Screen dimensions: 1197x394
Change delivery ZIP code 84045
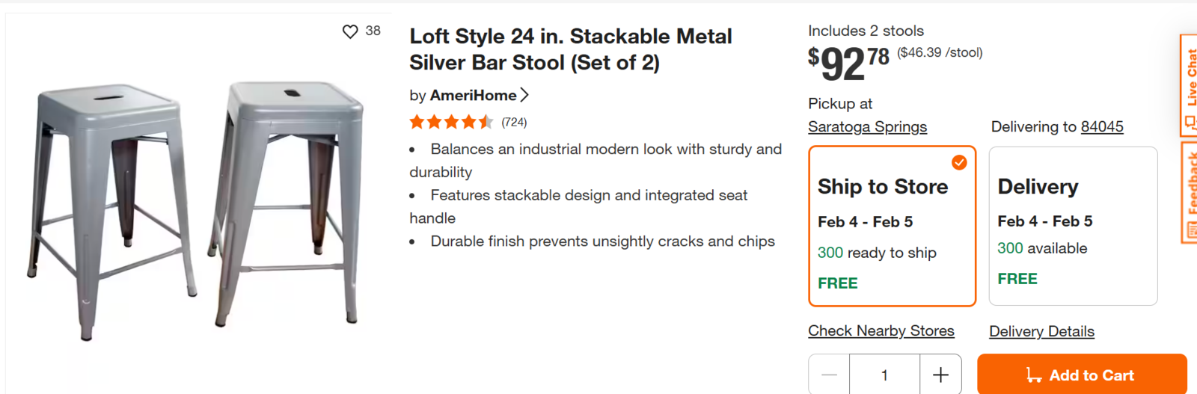(x=1102, y=127)
